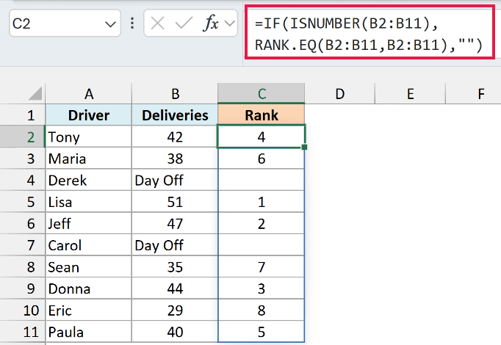The width and height of the screenshot is (501, 345).
Task: Click the 'Rank' header cell
Action: click(x=262, y=115)
